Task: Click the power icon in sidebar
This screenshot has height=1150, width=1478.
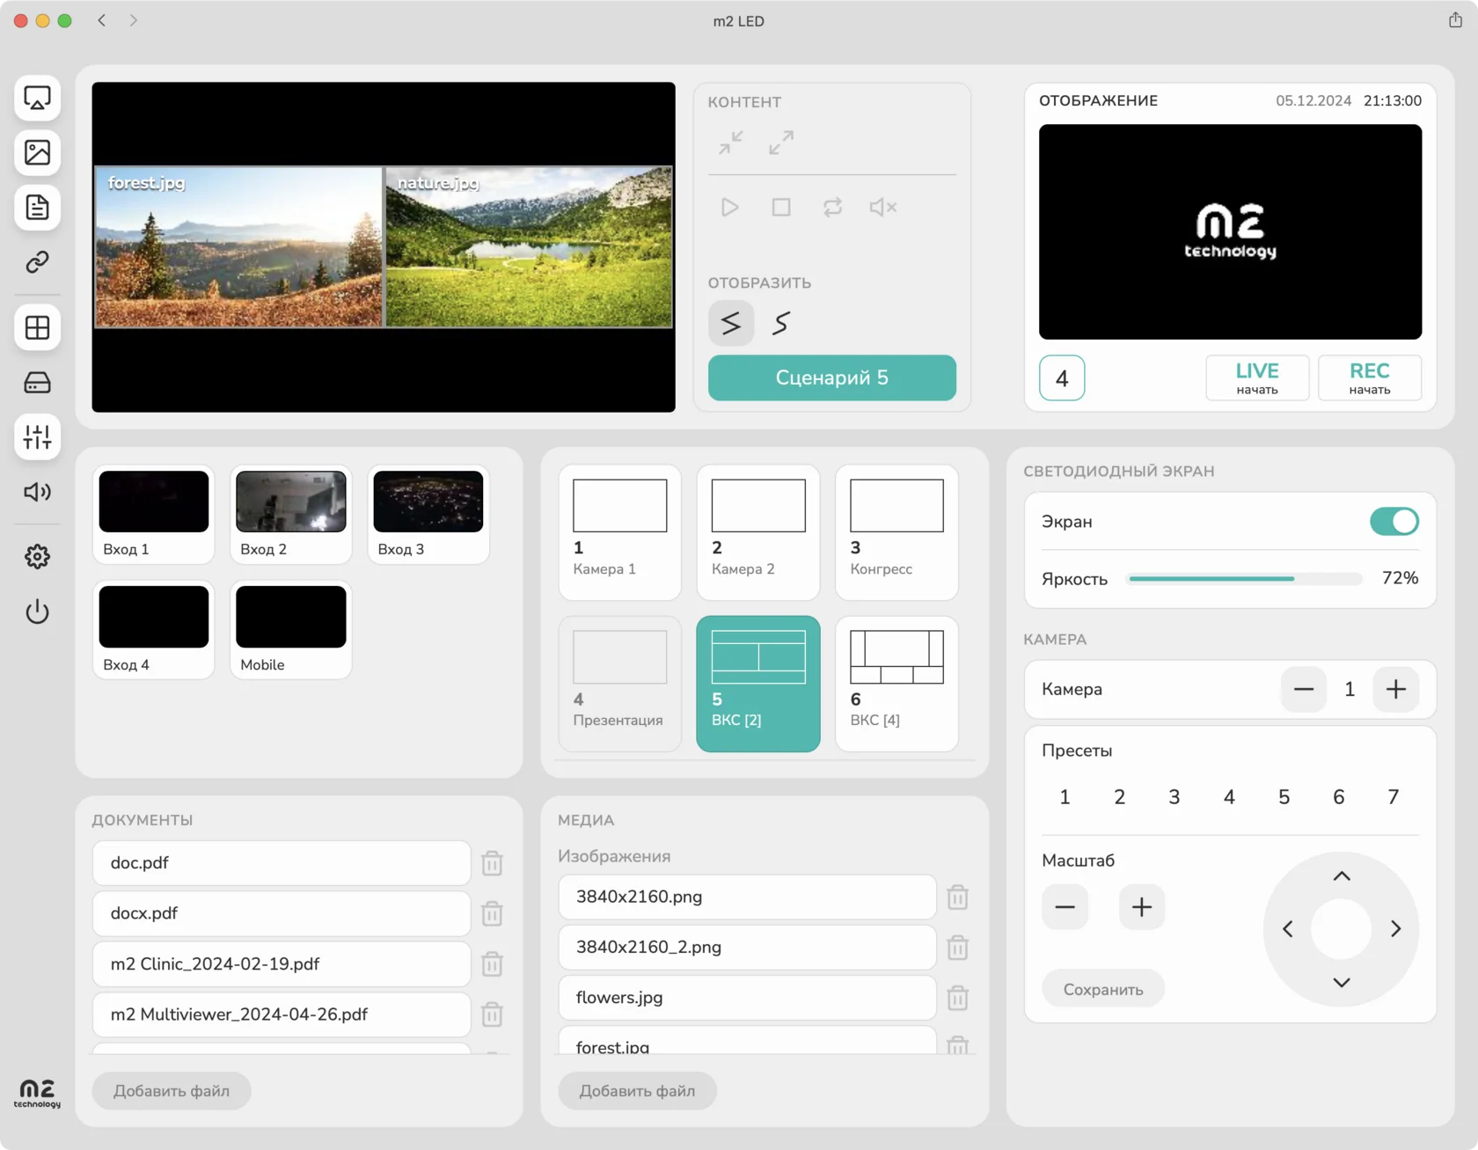Action: [x=37, y=612]
